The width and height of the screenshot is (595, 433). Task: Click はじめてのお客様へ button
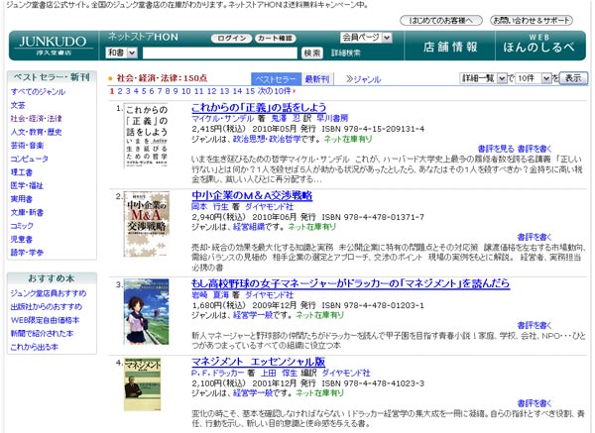(x=441, y=20)
